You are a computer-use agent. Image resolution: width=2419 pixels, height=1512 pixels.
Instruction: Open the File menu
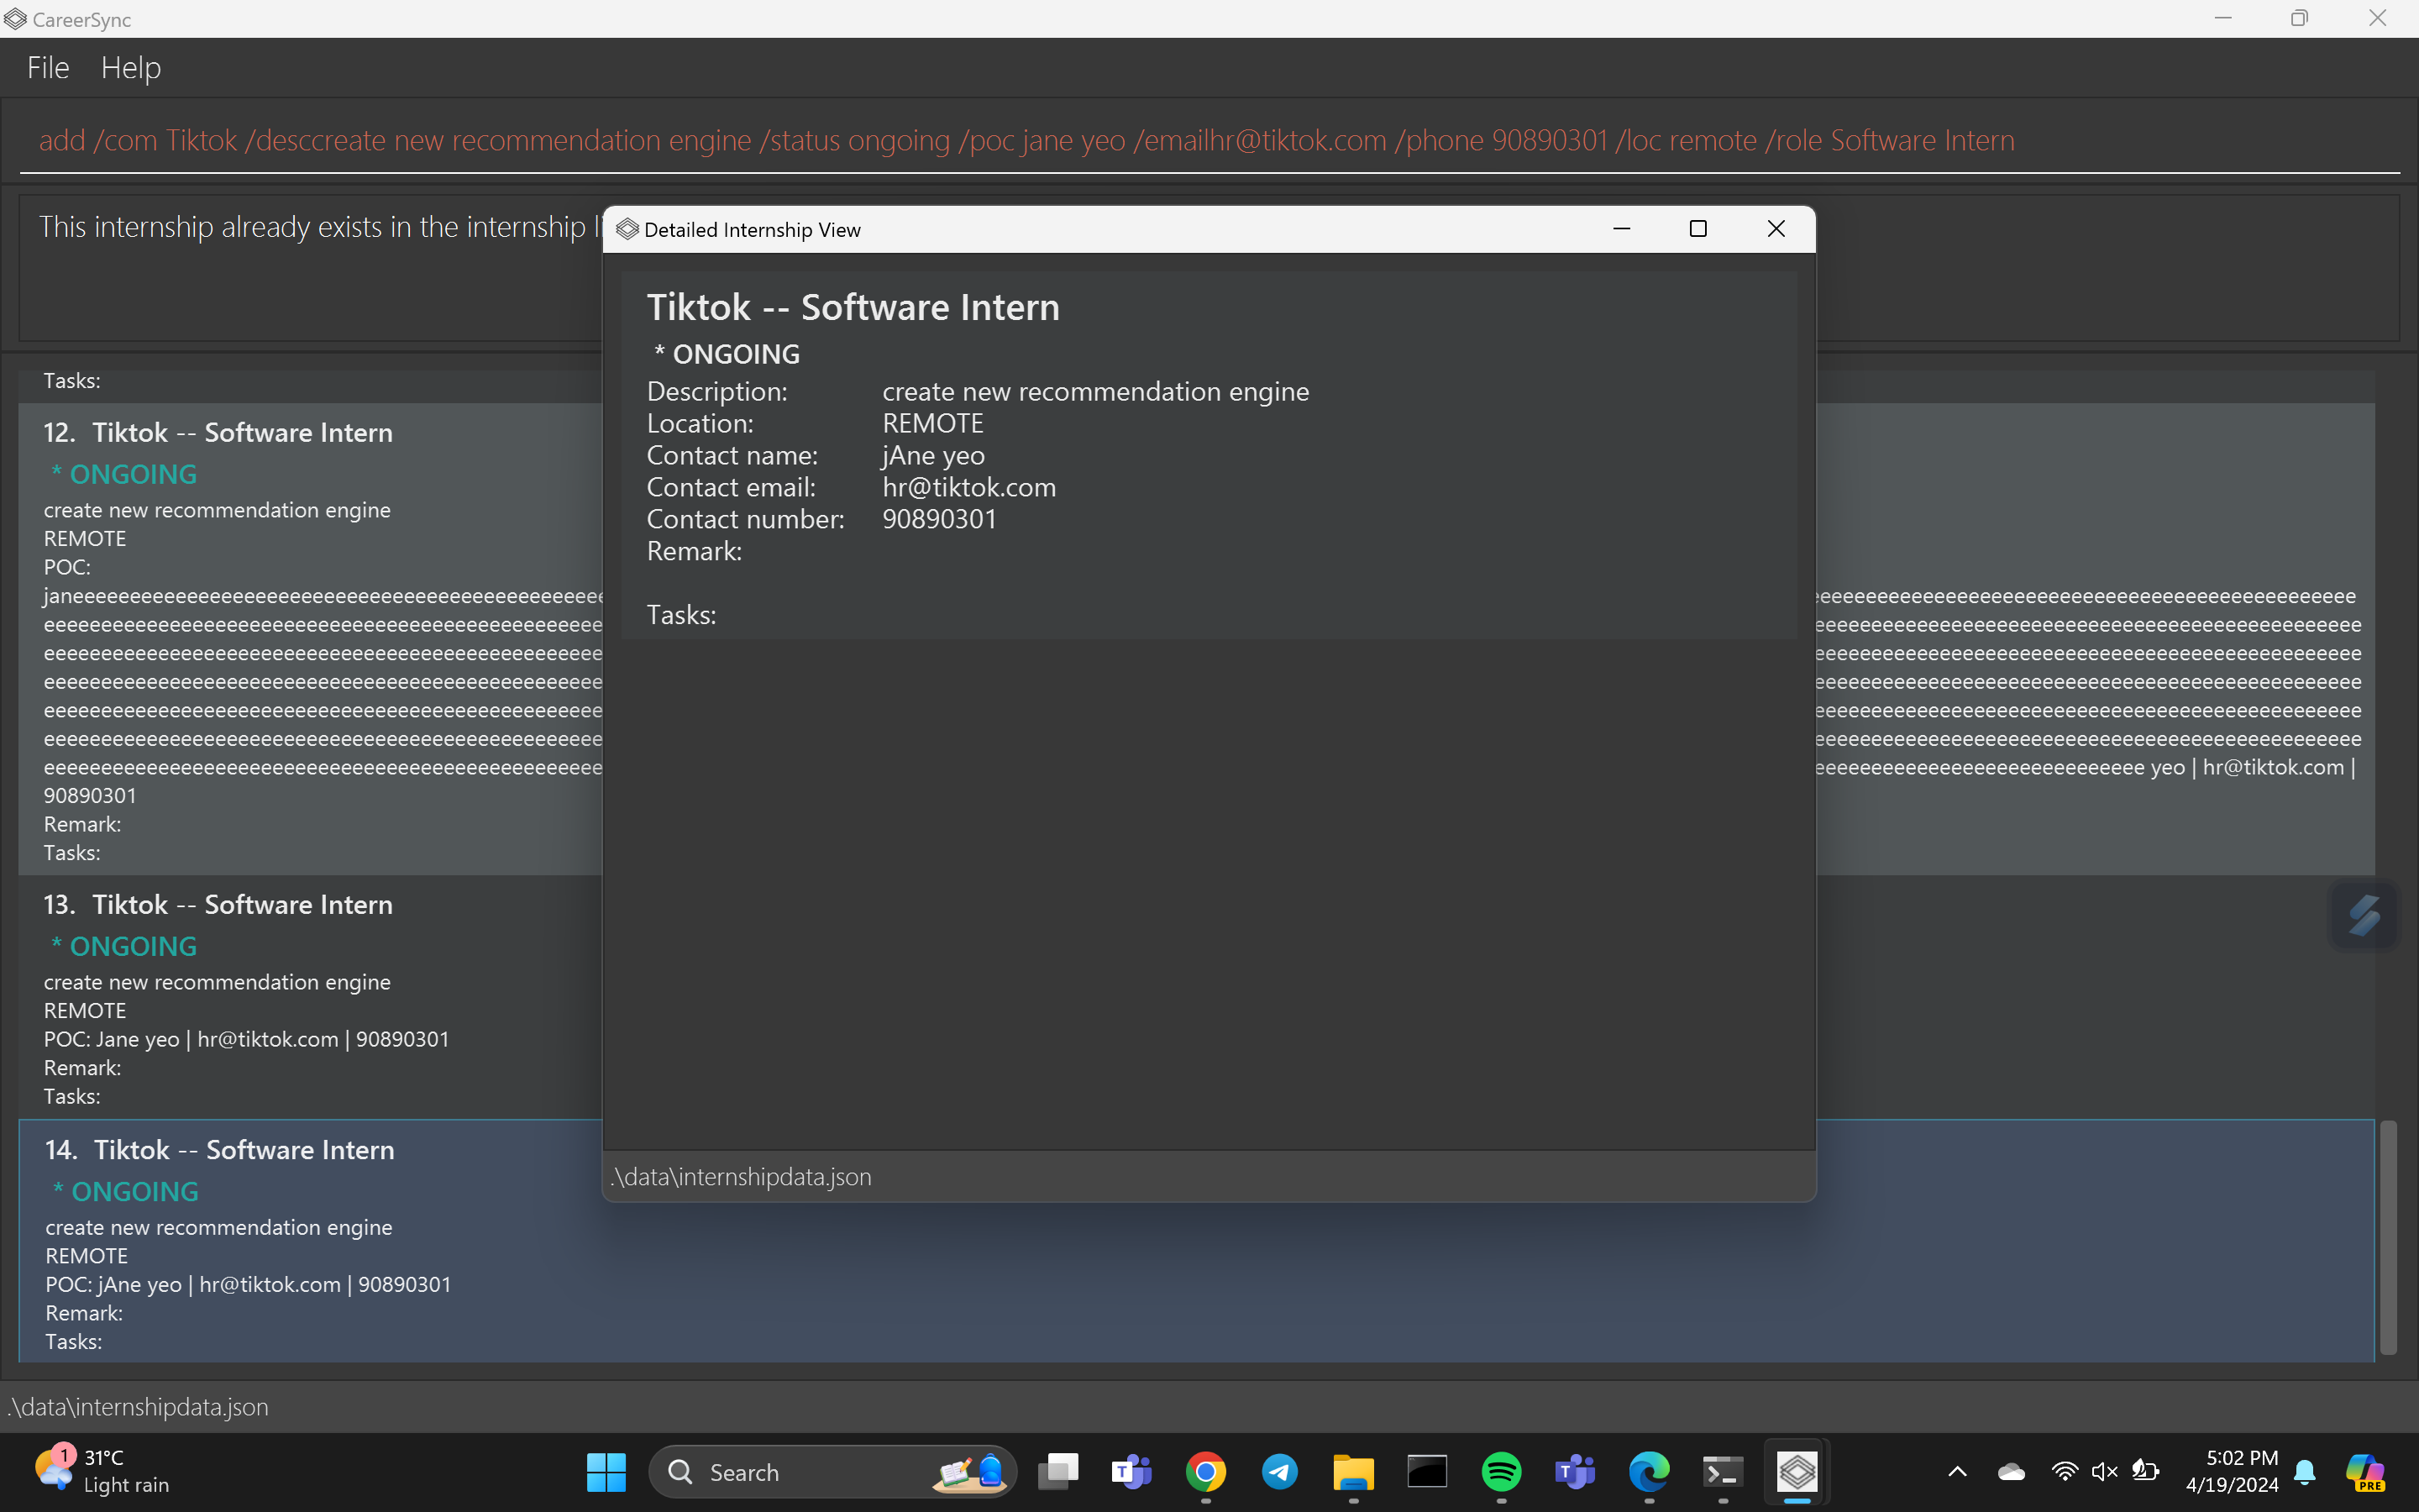click(x=48, y=67)
